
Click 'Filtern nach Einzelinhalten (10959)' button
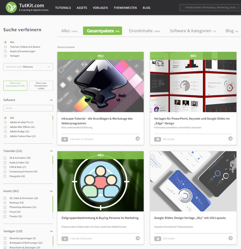pyautogui.click(x=41, y=86)
